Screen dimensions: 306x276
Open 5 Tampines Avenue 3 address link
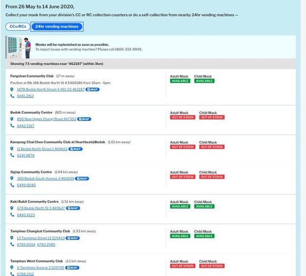coord(40,268)
